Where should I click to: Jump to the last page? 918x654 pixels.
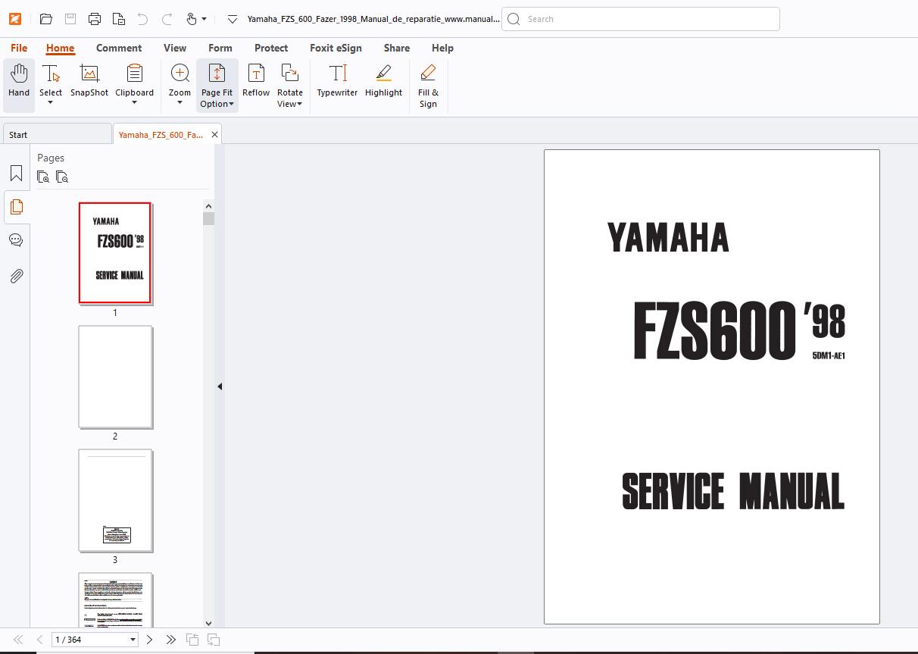(171, 640)
